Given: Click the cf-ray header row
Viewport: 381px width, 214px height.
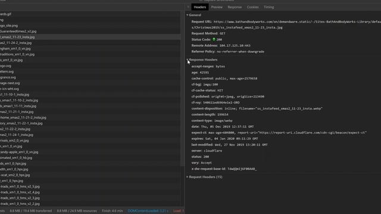Looking at the screenshot, I should [x=216, y=103].
